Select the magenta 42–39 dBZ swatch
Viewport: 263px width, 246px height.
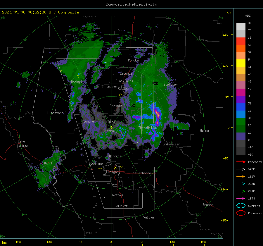tap(241, 92)
